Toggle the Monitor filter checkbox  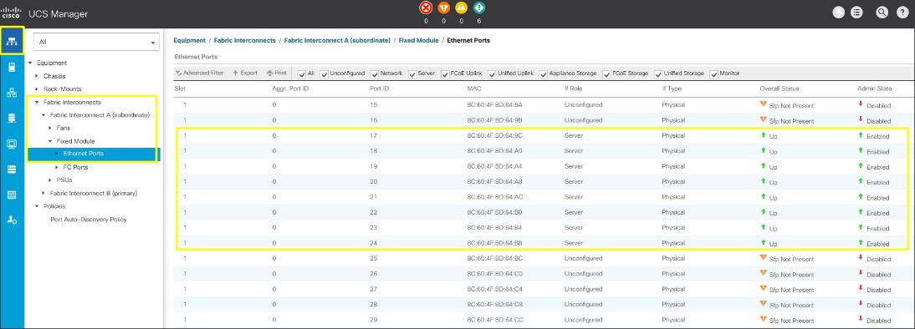(x=713, y=74)
